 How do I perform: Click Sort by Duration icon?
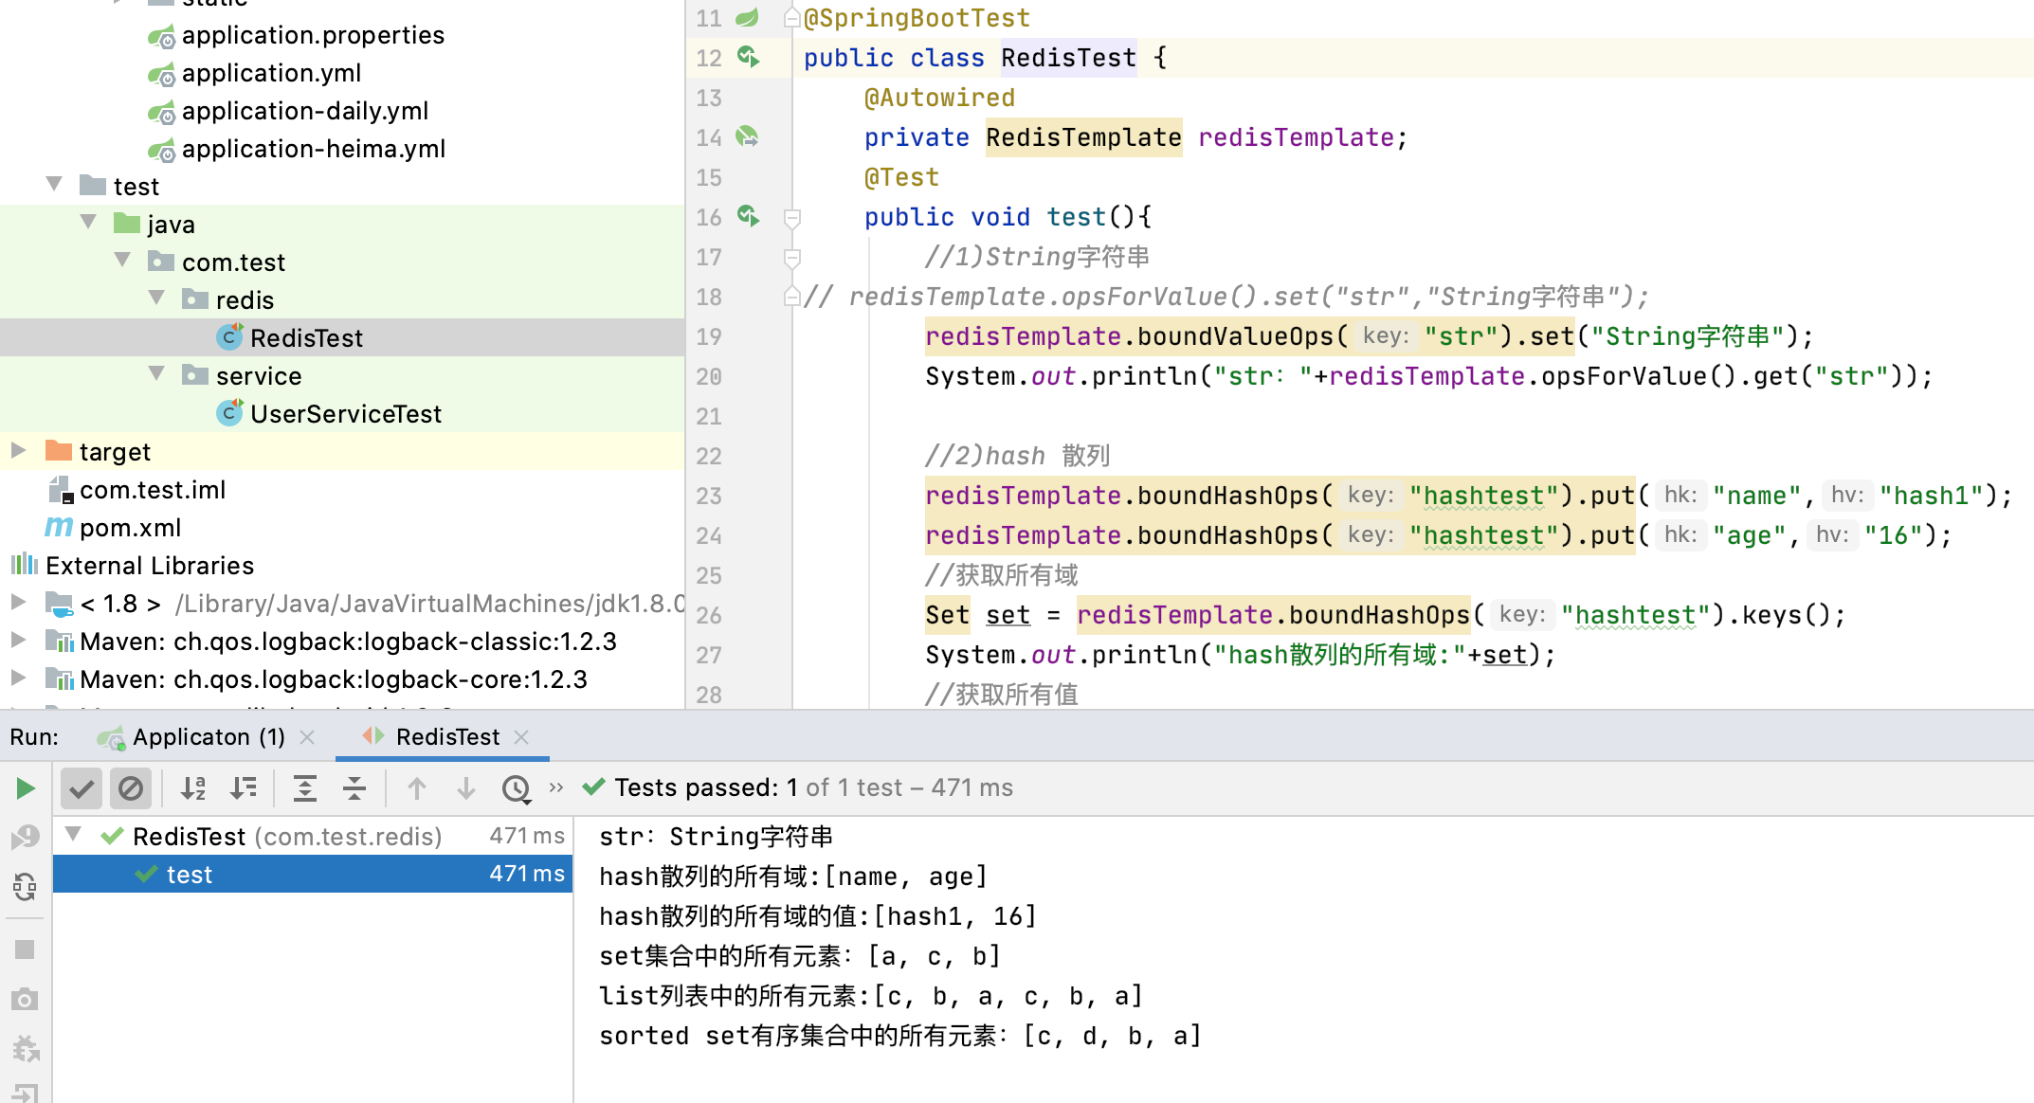tap(244, 788)
